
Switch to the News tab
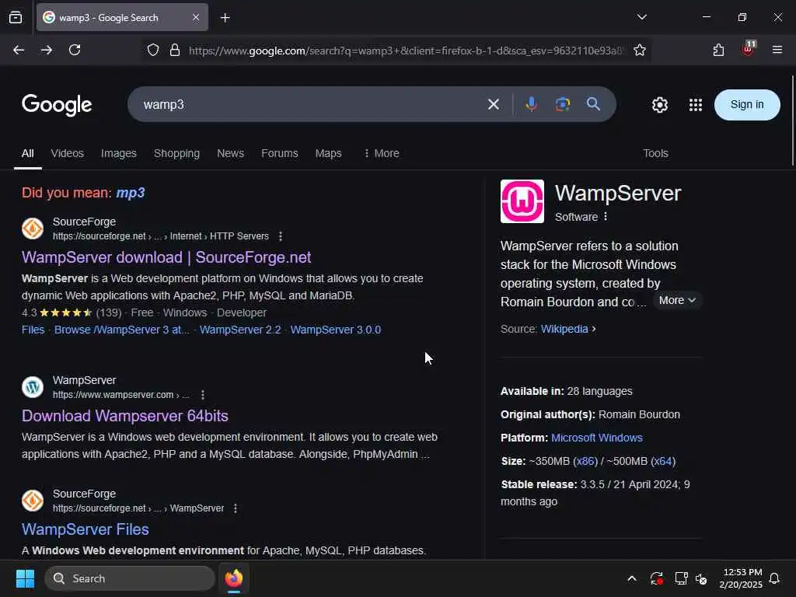[x=230, y=153]
